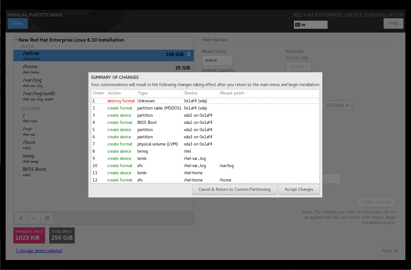Click Cancel & Return to Custom Partitioning
This screenshot has width=411, height=270.
tap(235, 189)
